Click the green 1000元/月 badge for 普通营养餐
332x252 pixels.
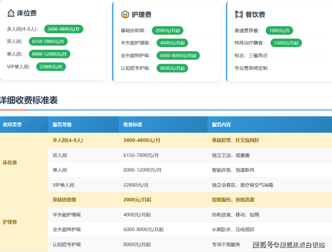point(280,30)
